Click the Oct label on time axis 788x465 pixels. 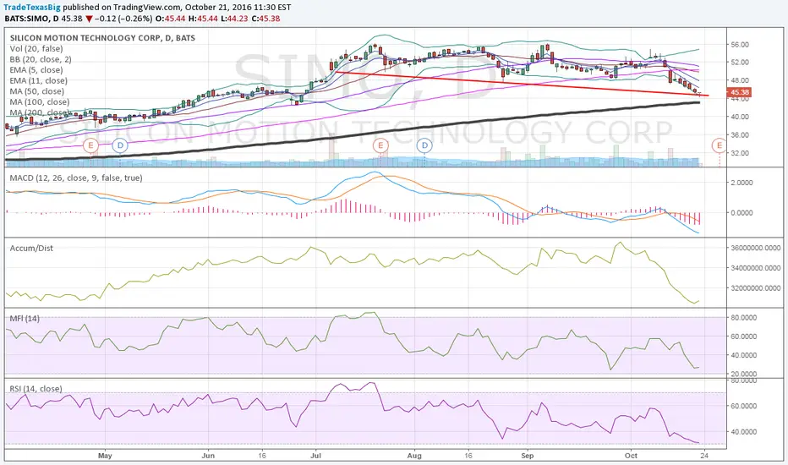click(631, 456)
